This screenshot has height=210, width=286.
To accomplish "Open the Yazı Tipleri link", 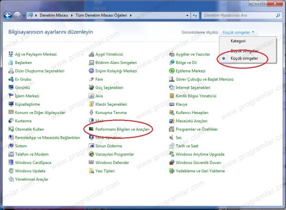I will 105,171.
